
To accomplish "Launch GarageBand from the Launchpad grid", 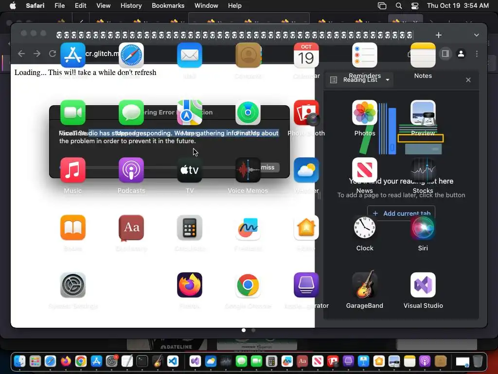I will coord(365,285).
